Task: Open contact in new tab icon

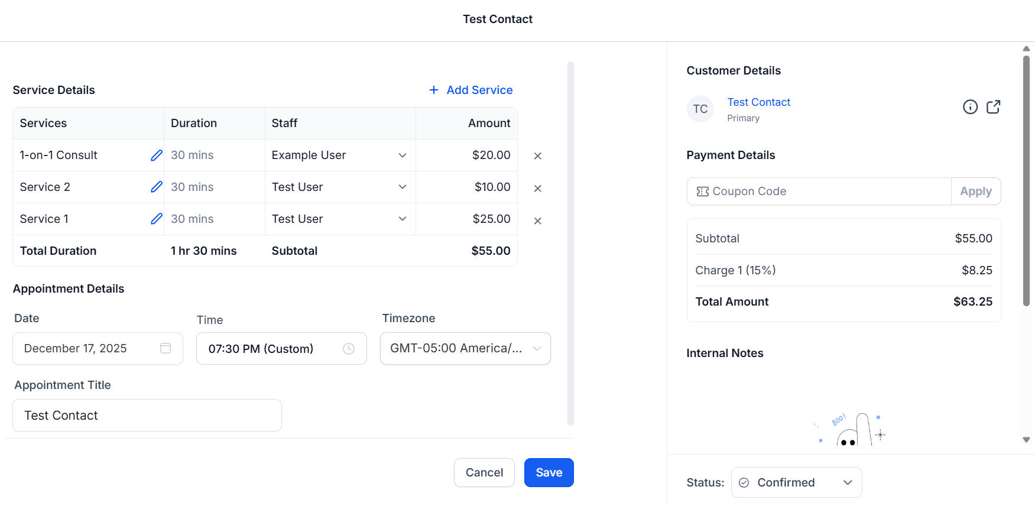Action: click(994, 107)
